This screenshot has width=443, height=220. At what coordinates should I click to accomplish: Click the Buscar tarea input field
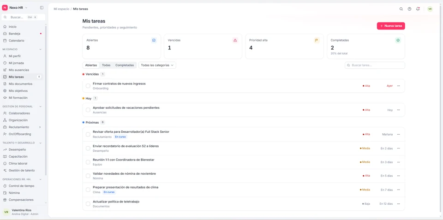coord(375,65)
